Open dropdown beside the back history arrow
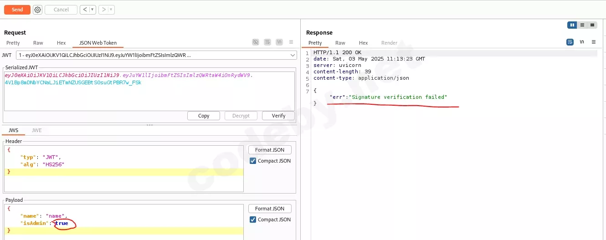606x240 pixels. (92, 10)
